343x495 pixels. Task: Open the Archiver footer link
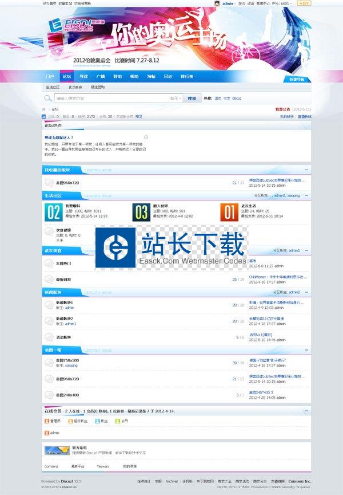tap(171, 481)
